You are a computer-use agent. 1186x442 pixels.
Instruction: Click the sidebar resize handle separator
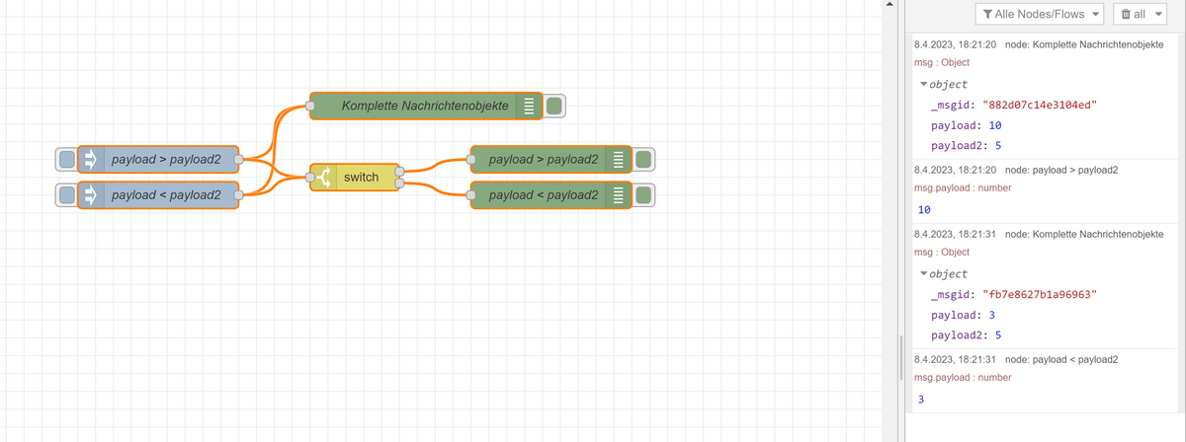899,357
